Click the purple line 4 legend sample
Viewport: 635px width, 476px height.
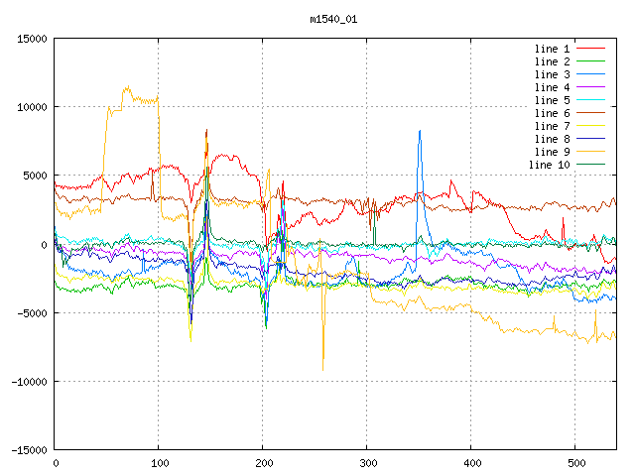coord(590,87)
